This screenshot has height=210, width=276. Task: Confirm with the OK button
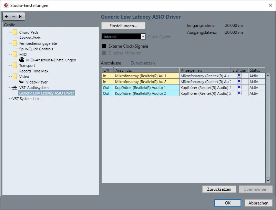click(228, 203)
